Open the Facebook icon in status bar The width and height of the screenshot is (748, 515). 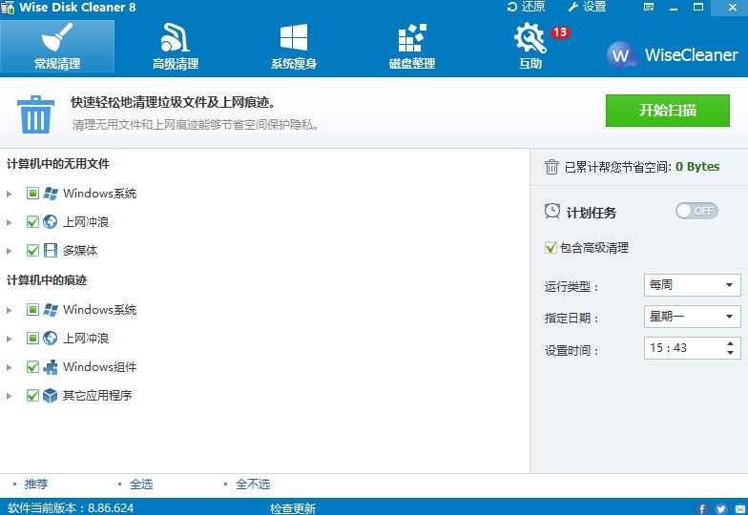pyautogui.click(x=702, y=509)
